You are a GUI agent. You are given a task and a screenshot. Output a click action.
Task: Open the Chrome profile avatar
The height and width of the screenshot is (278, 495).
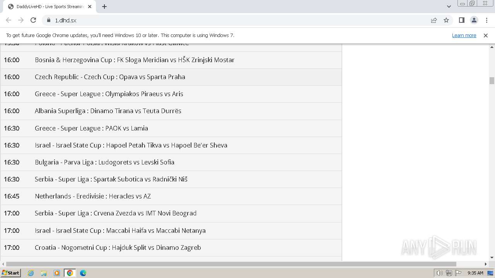click(474, 20)
